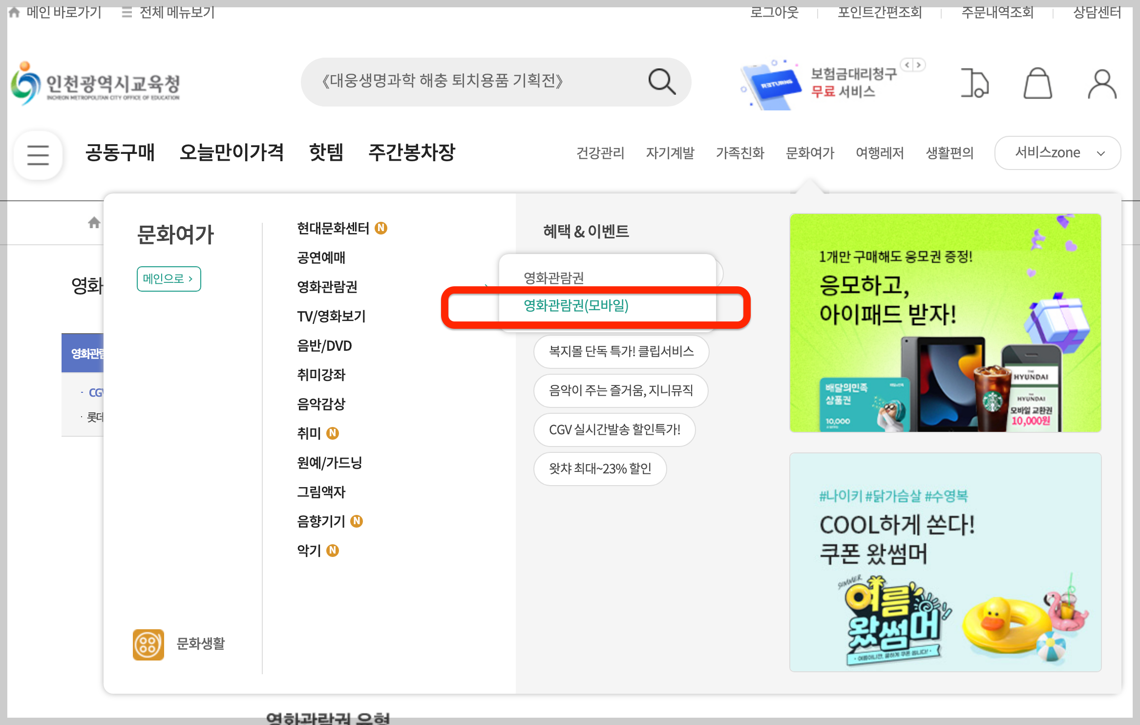The image size is (1140, 725).
Task: Expand the 서비스zone dropdown
Action: [x=1057, y=153]
